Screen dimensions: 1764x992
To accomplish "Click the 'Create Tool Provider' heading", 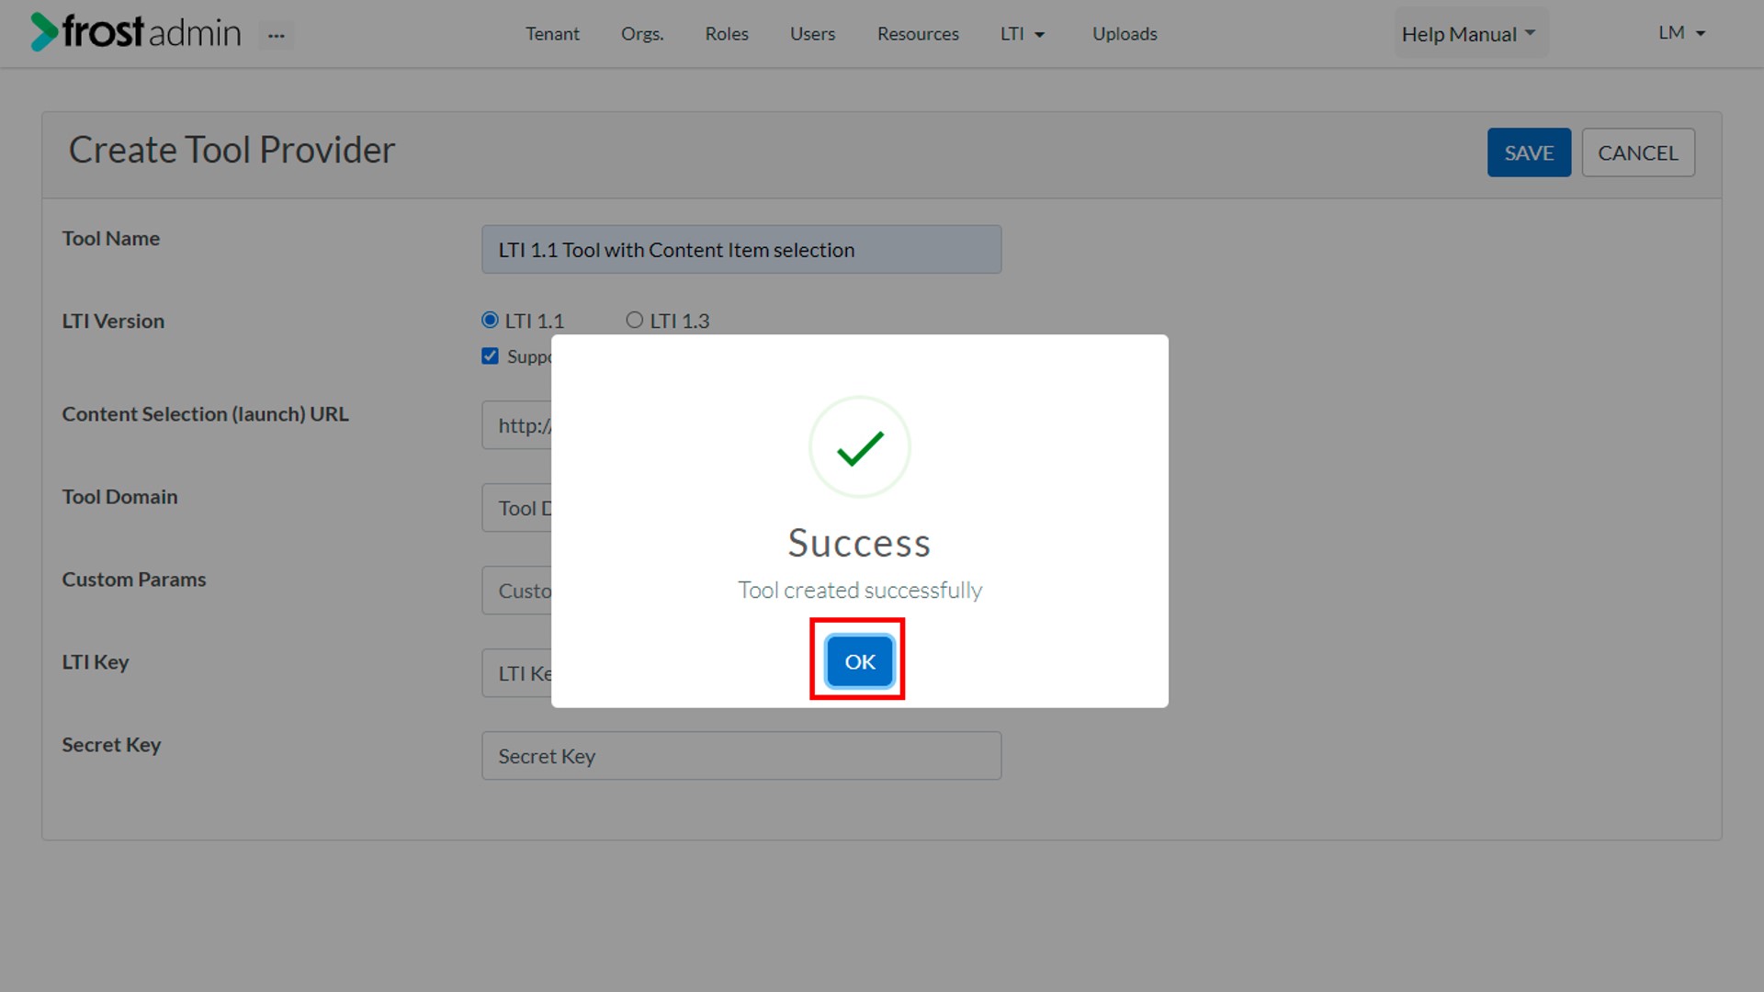I will 232,150.
